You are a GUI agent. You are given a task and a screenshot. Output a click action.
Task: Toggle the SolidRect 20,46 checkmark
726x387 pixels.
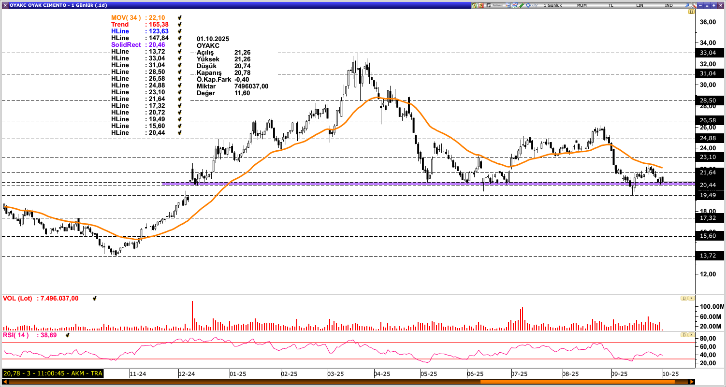click(179, 45)
